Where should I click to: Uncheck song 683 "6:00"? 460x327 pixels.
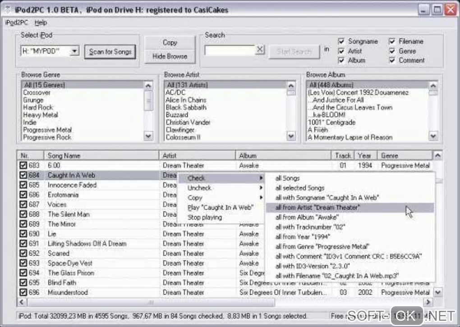point(23,165)
